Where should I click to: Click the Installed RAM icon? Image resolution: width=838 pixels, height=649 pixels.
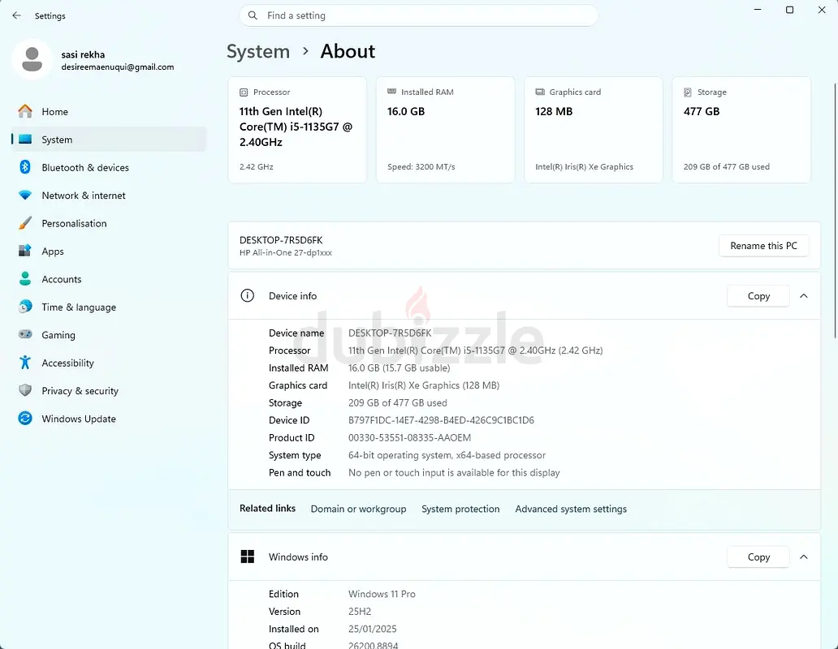[391, 92]
